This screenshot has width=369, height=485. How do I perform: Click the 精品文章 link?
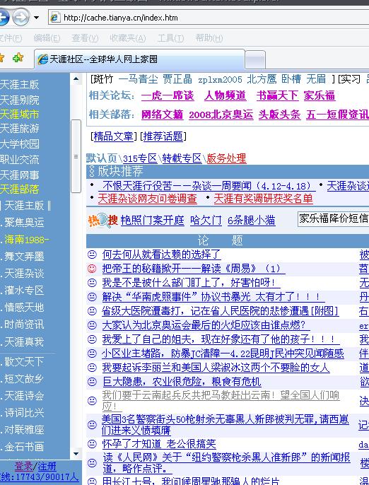pyautogui.click(x=113, y=136)
